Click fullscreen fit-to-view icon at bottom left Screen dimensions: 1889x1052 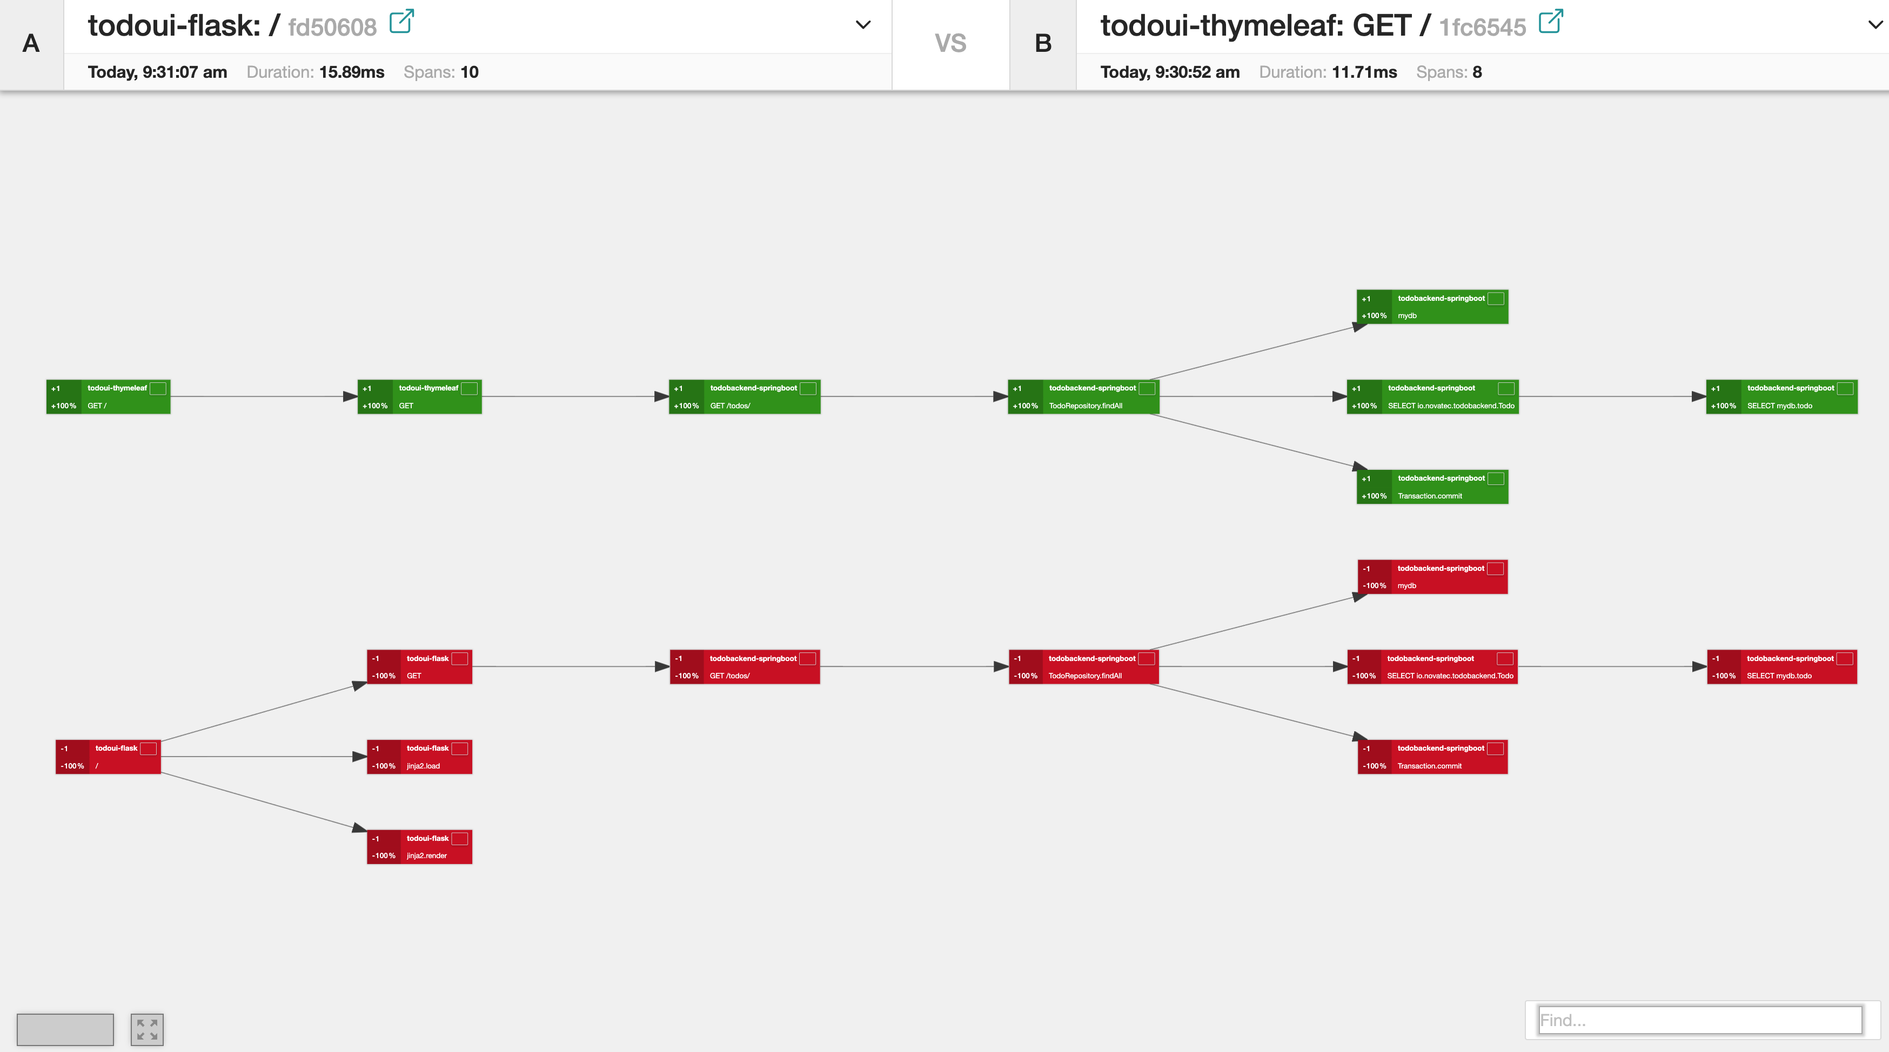pyautogui.click(x=146, y=1029)
